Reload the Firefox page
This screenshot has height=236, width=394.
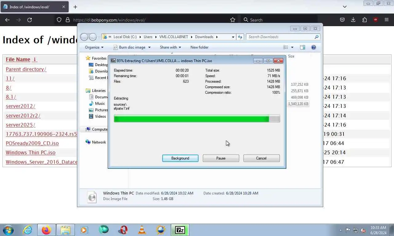click(30, 20)
